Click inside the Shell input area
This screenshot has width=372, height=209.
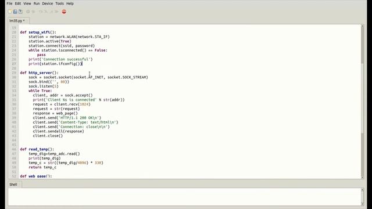click(184, 197)
